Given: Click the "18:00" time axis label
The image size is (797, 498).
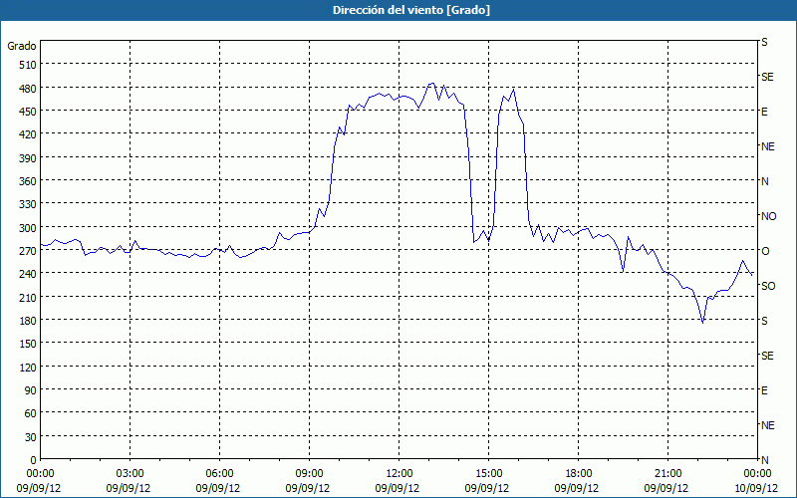Looking at the screenshot, I should pyautogui.click(x=579, y=474).
